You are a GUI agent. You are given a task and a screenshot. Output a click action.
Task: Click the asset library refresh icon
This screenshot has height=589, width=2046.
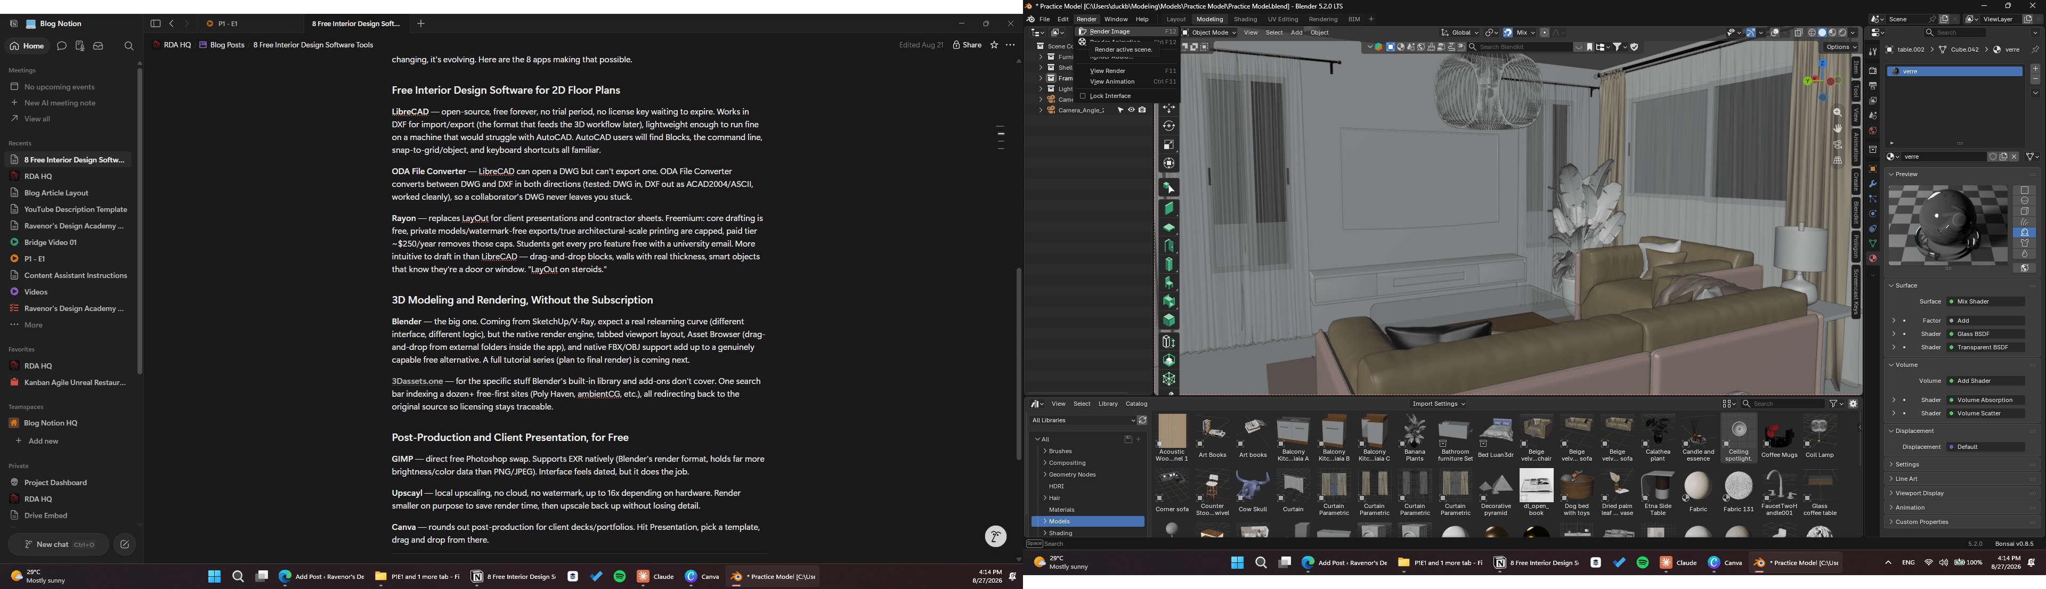[1142, 421]
